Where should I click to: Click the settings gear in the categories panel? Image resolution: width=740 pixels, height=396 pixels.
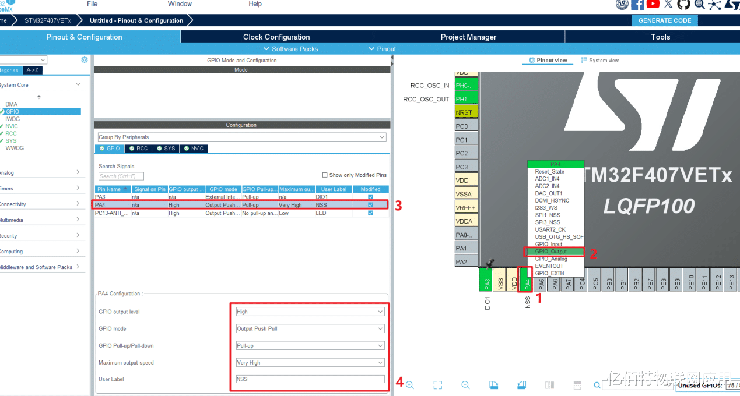pyautogui.click(x=85, y=60)
